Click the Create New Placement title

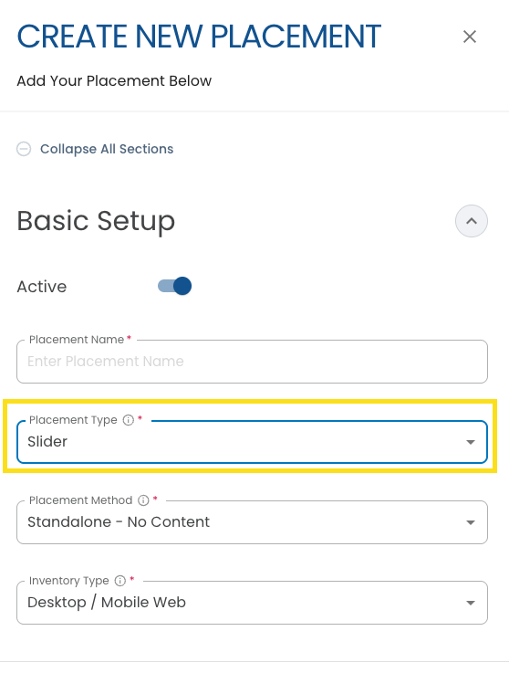click(199, 37)
